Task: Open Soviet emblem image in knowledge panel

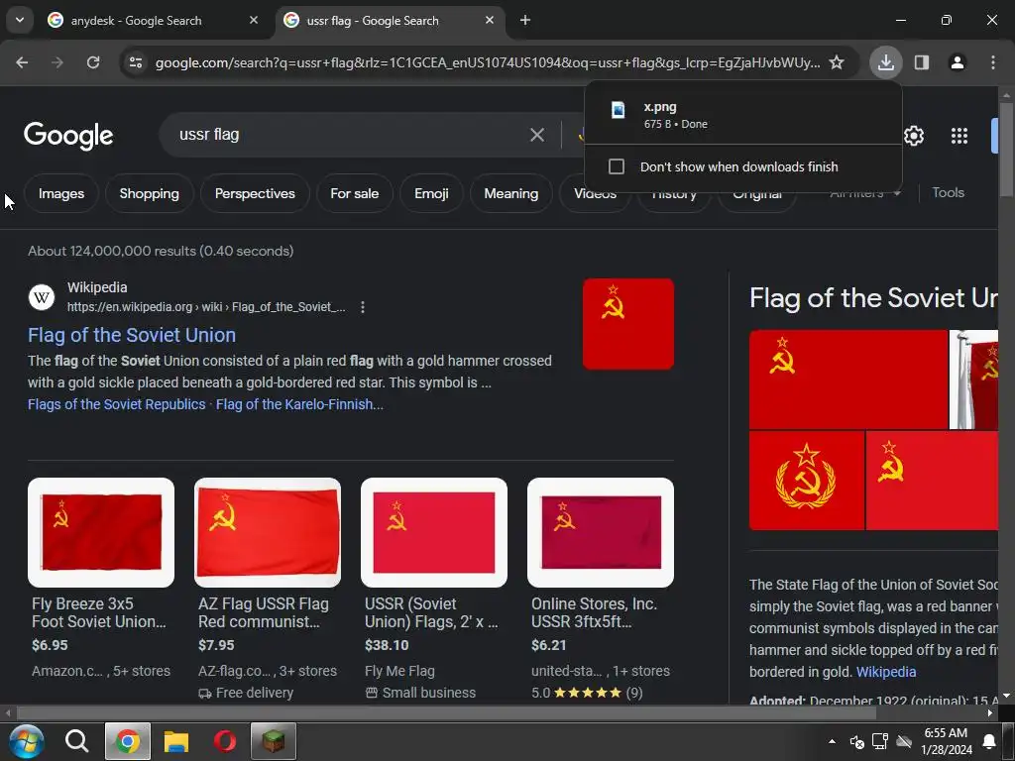Action: 807,481
